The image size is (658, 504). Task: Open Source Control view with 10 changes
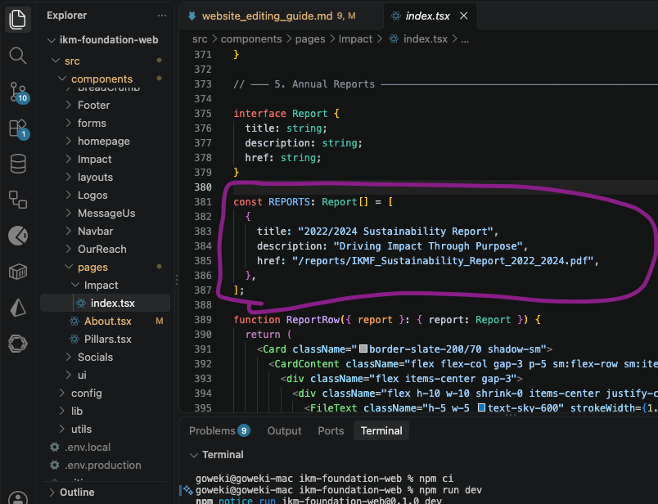click(x=18, y=92)
